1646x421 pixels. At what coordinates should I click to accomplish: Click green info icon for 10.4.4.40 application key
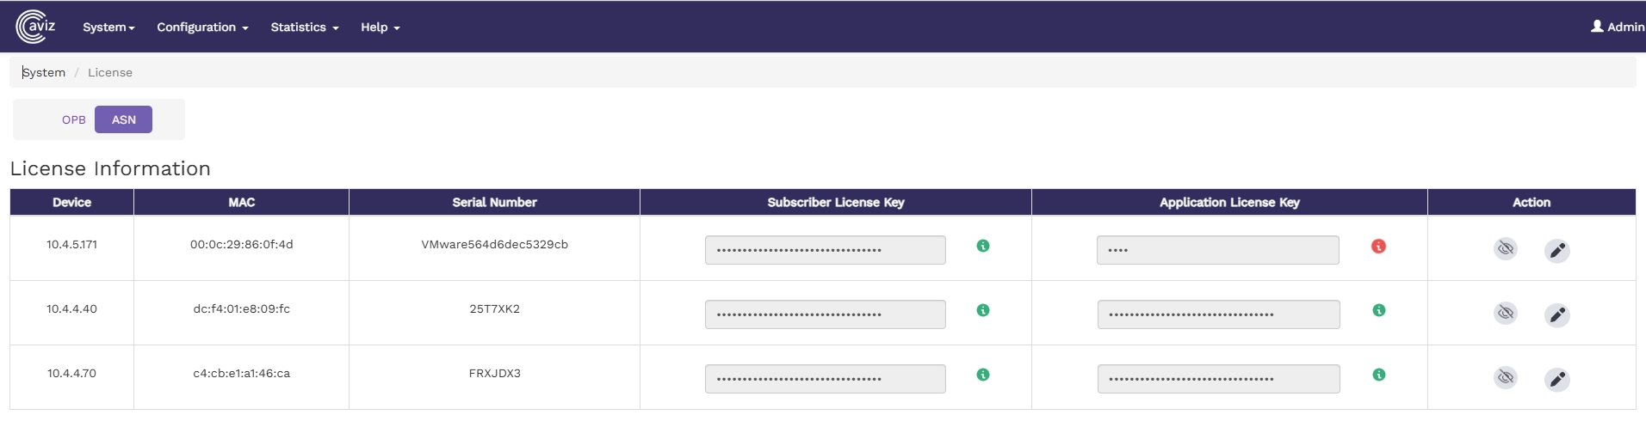(x=1378, y=310)
